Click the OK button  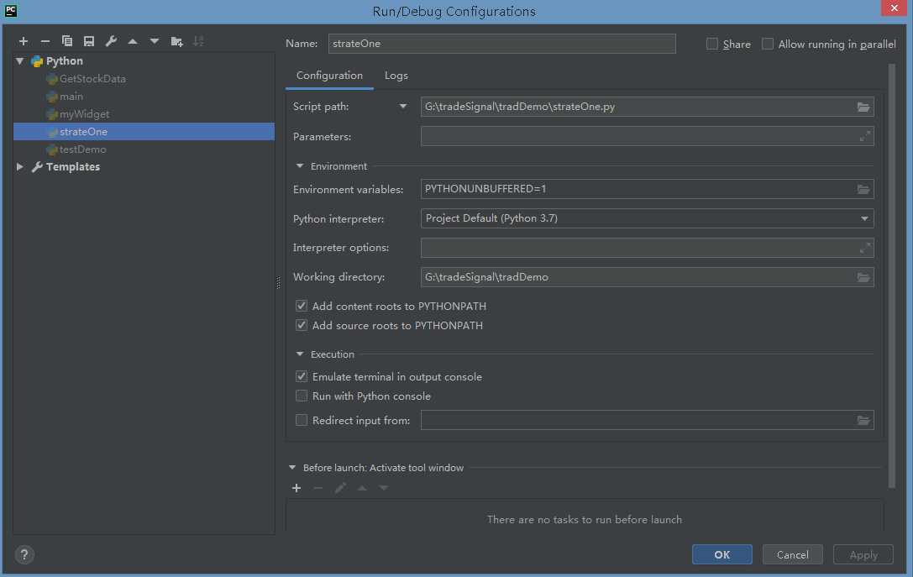722,555
